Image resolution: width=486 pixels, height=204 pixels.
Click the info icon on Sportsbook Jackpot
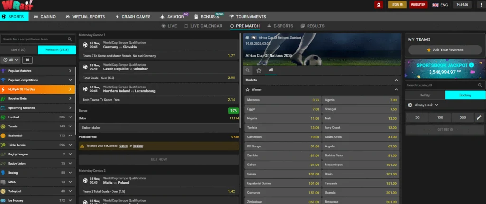(471, 64)
